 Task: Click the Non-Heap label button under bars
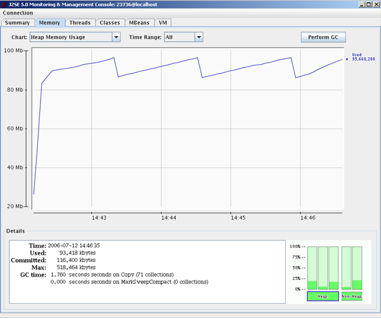tap(352, 296)
